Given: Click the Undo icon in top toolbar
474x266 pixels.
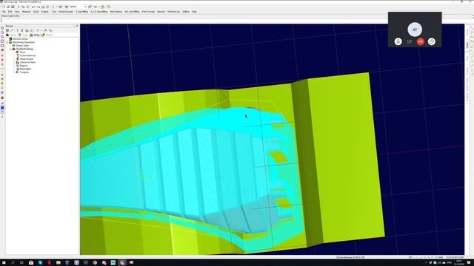Looking at the screenshot, I should (33, 7).
